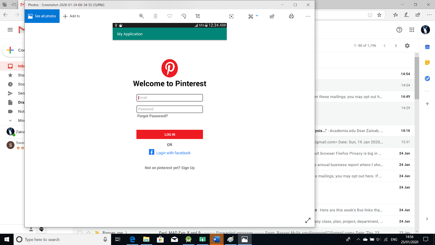Open Google account avatar in Gmail
435x245 pixels.
(425, 30)
